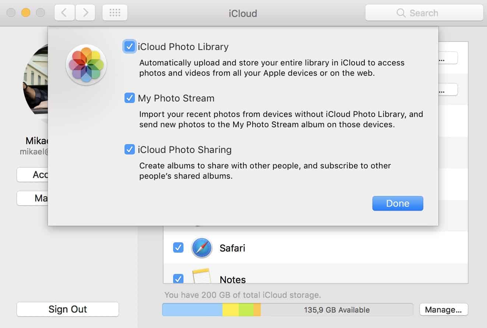Go back with the left chevron button
Screen dimensions: 487x328
pos(64,13)
